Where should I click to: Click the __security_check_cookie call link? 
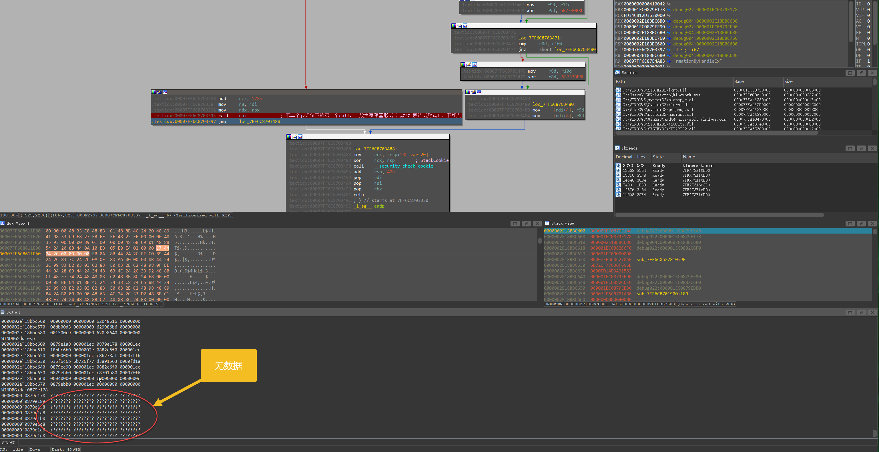point(403,166)
